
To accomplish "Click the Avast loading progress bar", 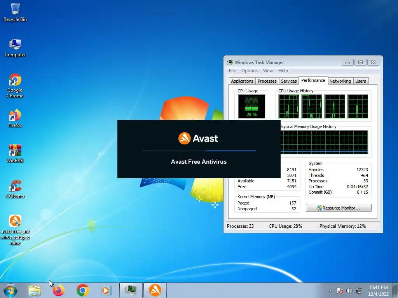I will (x=199, y=151).
